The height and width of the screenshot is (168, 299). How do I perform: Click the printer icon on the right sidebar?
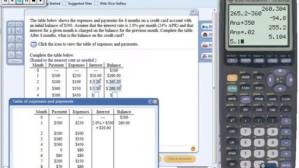(x=205, y=45)
